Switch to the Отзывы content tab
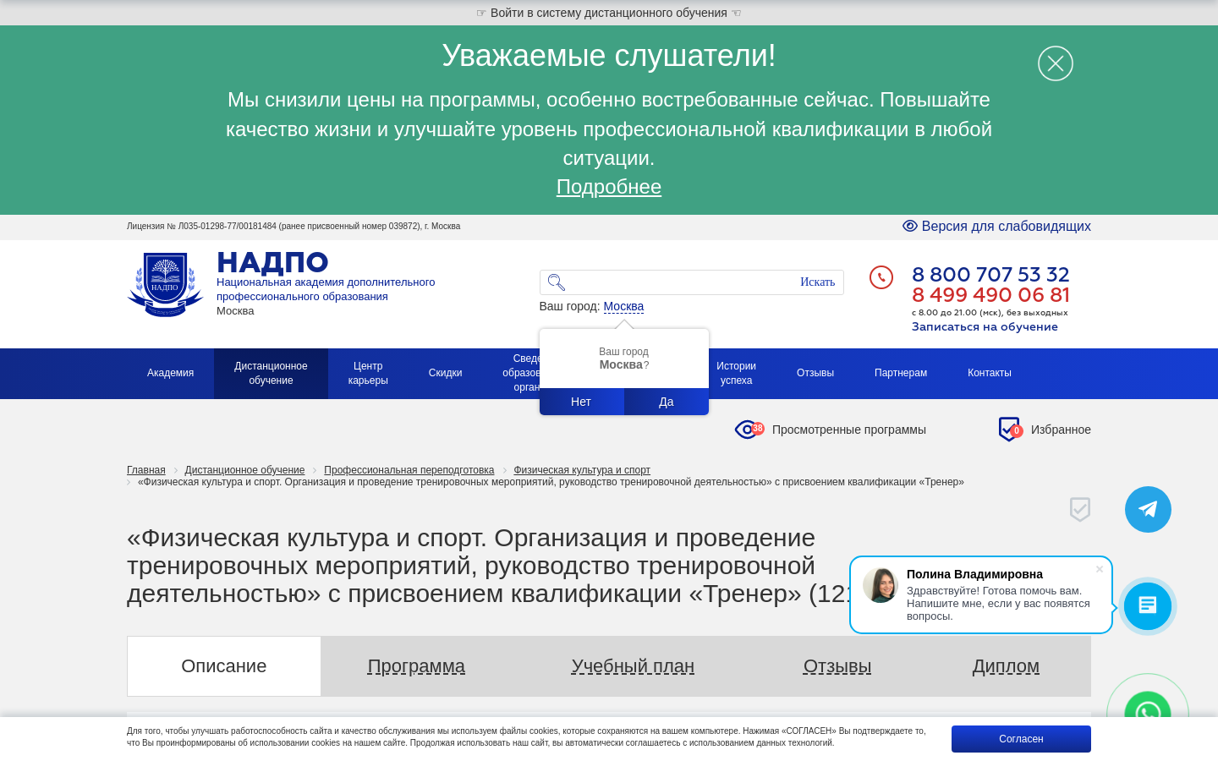1218x761 pixels. [837, 666]
